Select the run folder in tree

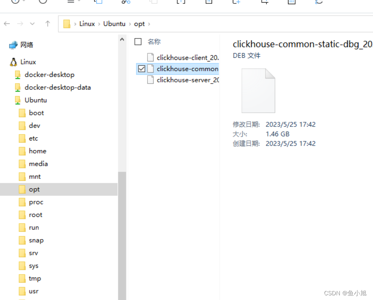coord(34,227)
